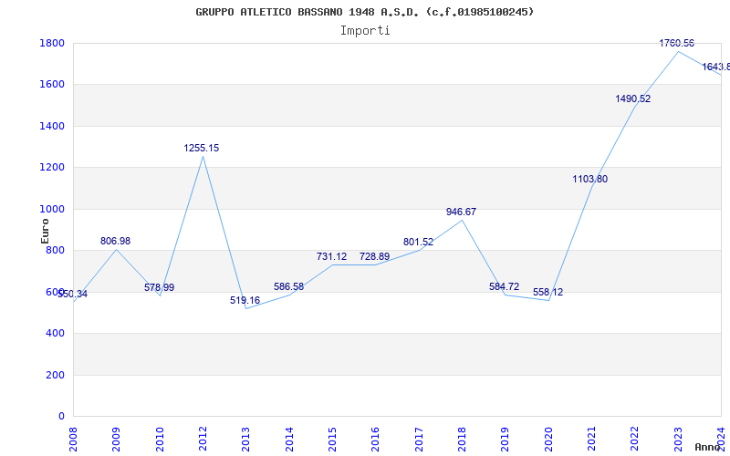Select the 586.58 data label
Screen dimensions: 730x456
[288, 286]
